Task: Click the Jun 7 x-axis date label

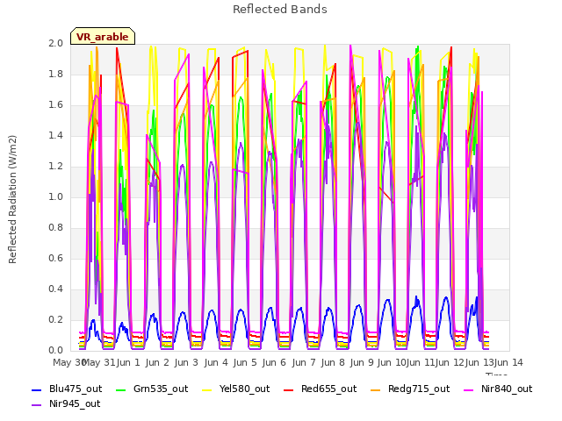Action: [304, 362]
